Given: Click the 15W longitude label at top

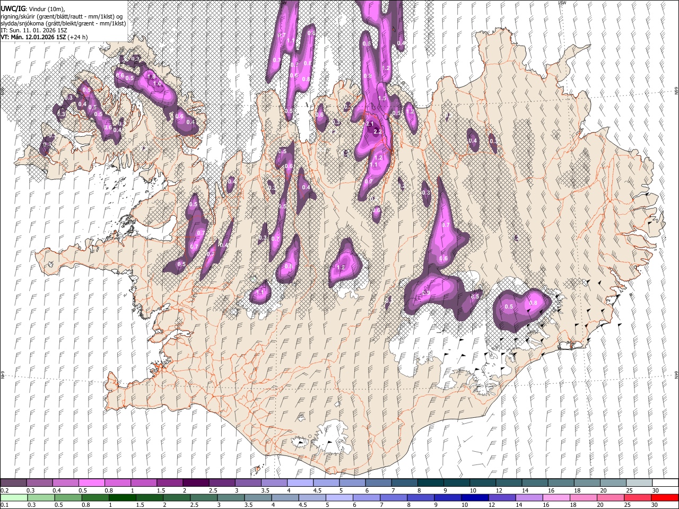Looking at the screenshot, I should point(562,3).
